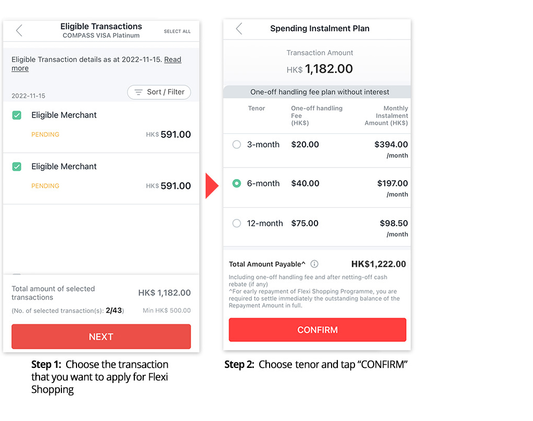
Task: Open the Read more link
Action: (173, 60)
